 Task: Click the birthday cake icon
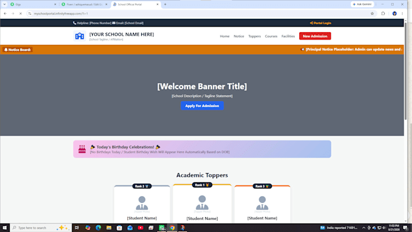(x=82, y=149)
